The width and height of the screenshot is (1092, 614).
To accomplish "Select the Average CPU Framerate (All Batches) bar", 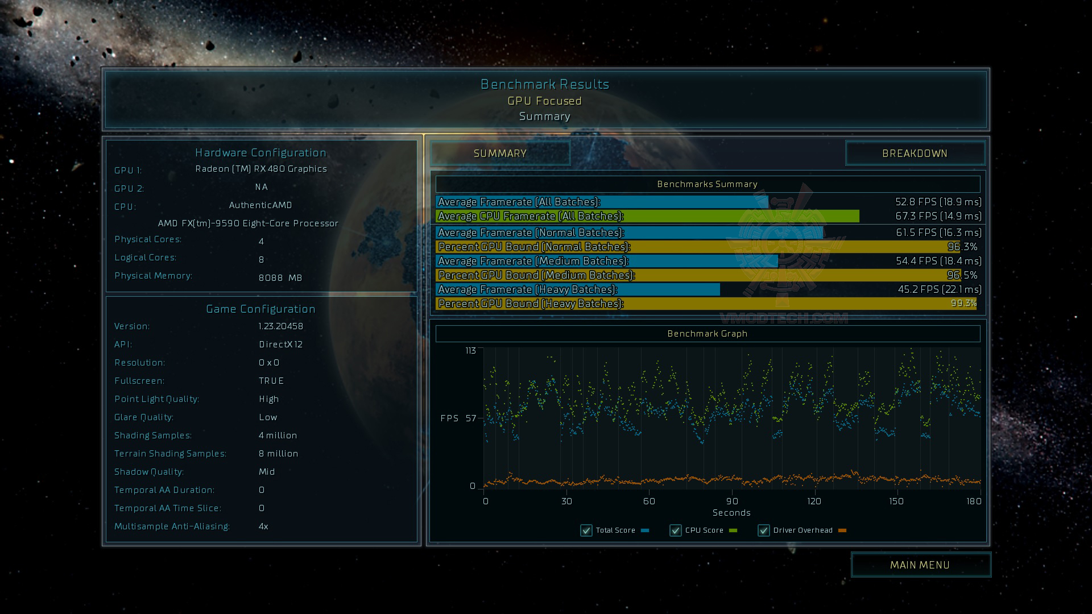I will pos(647,216).
